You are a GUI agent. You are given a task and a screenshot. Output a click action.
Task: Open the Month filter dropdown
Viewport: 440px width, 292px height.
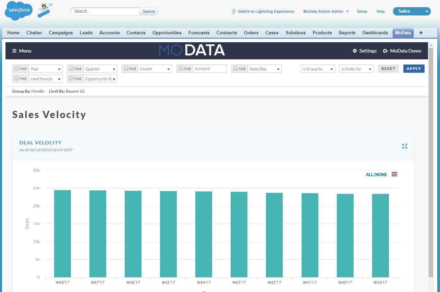coord(155,69)
